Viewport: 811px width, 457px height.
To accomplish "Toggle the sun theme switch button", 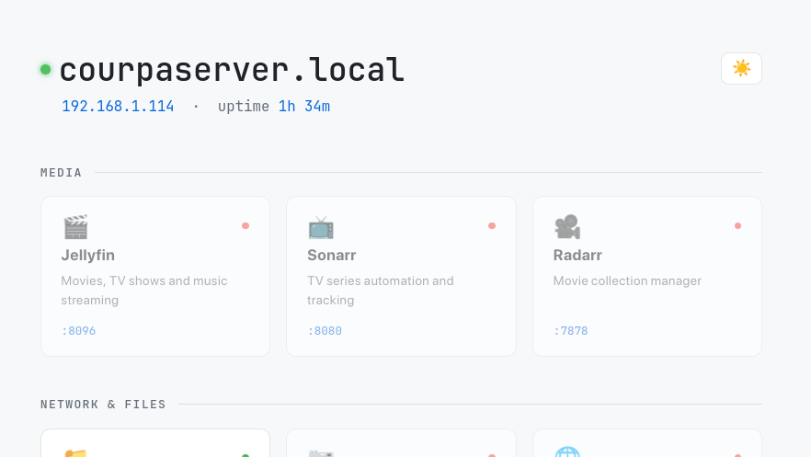I will click(741, 68).
